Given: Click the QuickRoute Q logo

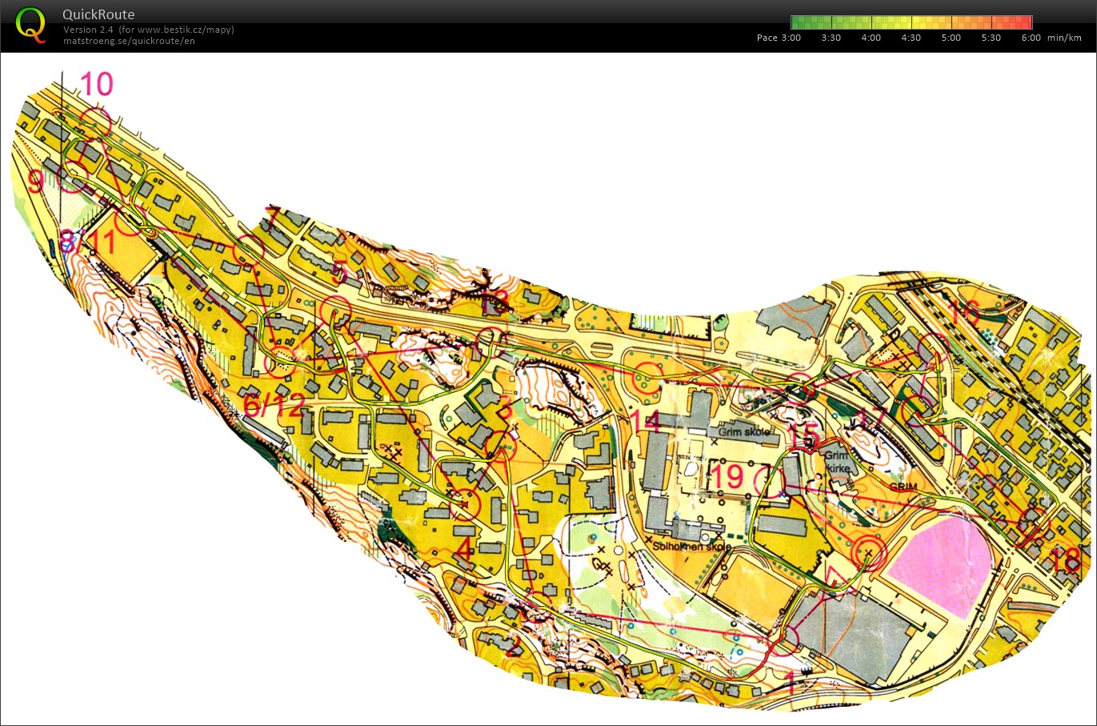Looking at the screenshot, I should pyautogui.click(x=31, y=25).
